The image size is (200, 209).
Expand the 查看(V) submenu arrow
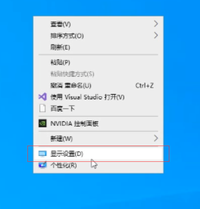point(156,24)
